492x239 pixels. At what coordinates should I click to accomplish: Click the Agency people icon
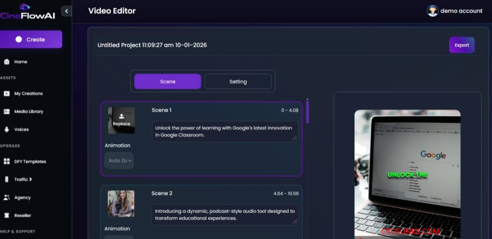pyautogui.click(x=7, y=197)
